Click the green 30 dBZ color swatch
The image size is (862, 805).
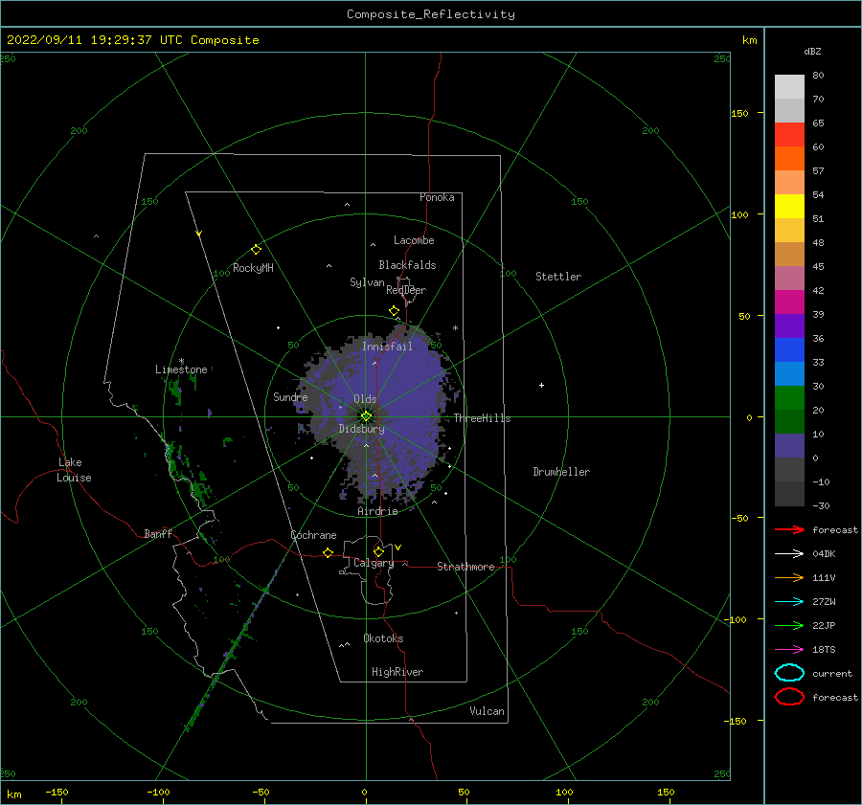(789, 398)
